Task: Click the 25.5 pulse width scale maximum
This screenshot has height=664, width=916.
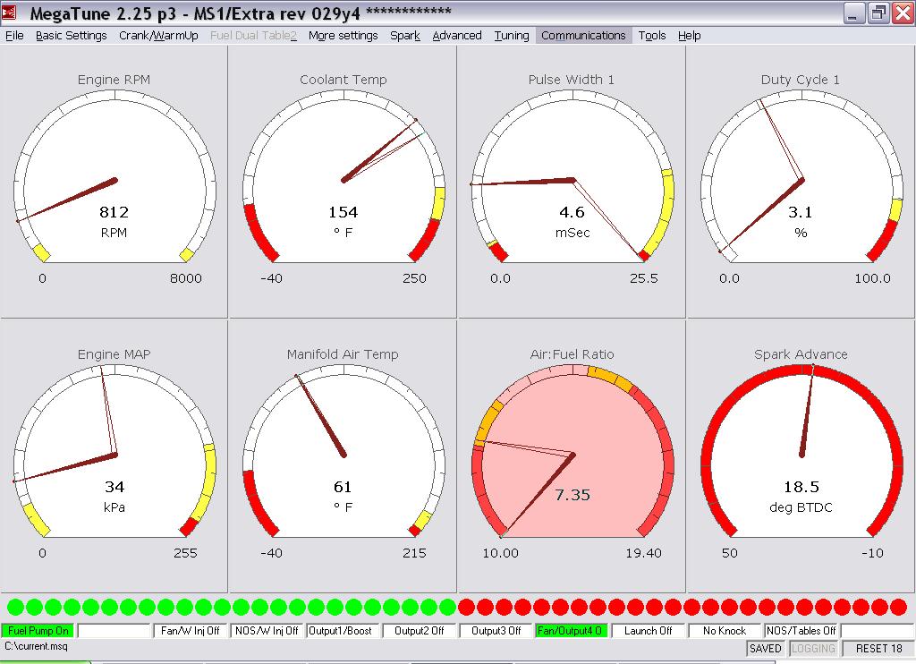Action: click(x=644, y=278)
